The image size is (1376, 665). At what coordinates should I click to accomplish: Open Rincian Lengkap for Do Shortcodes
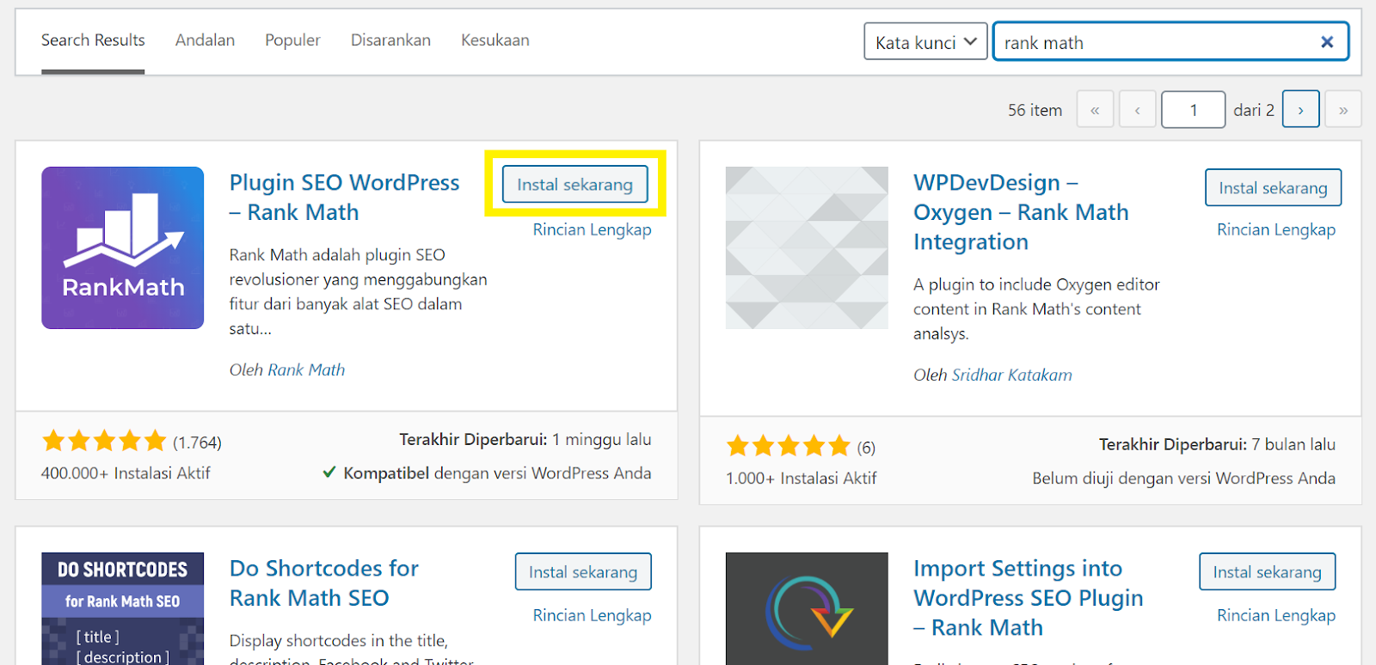coord(592,615)
